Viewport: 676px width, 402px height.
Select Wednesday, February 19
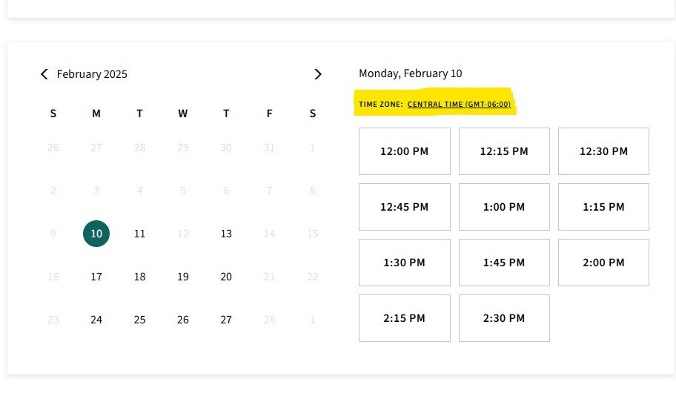[x=183, y=277]
